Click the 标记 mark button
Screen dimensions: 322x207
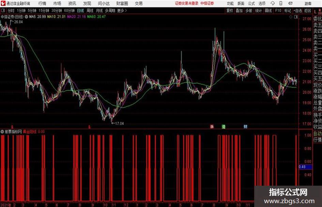288,11
